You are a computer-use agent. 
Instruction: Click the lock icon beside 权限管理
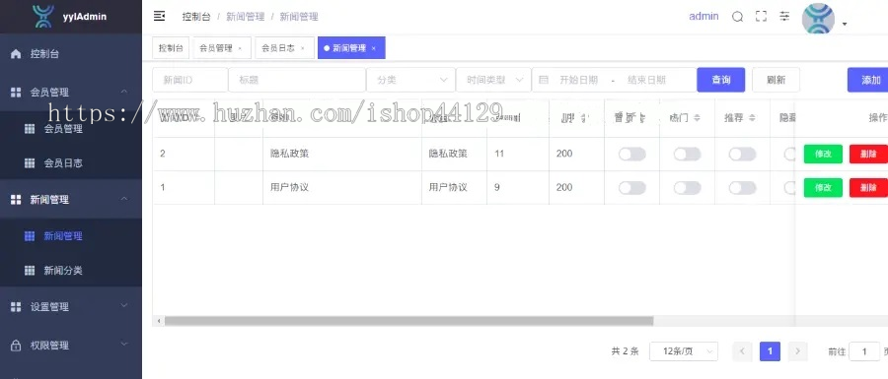tap(16, 346)
